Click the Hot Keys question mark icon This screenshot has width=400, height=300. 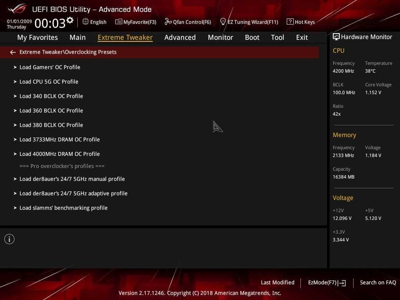[290, 22]
